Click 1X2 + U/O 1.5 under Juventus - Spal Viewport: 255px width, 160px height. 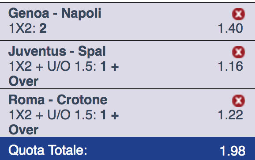point(52,66)
